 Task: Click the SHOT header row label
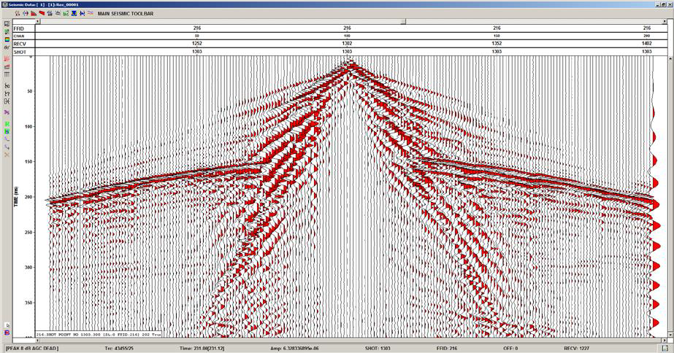[19, 52]
